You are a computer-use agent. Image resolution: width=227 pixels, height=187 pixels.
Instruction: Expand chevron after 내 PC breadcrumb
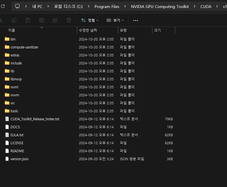[48, 6]
